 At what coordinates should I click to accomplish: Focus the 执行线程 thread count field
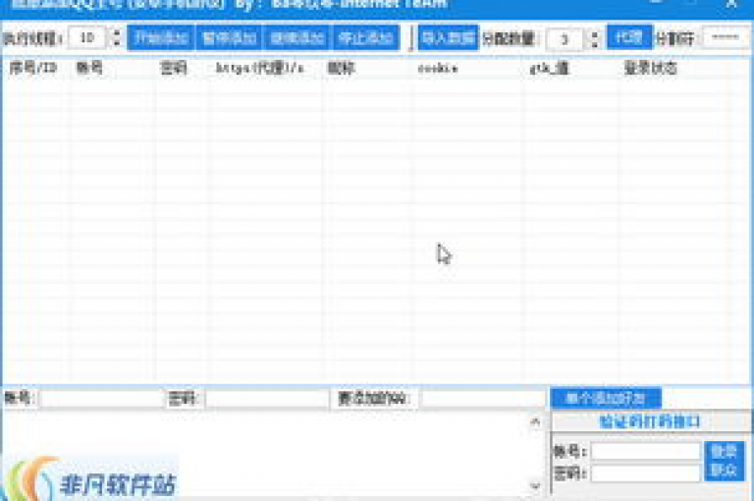point(87,37)
